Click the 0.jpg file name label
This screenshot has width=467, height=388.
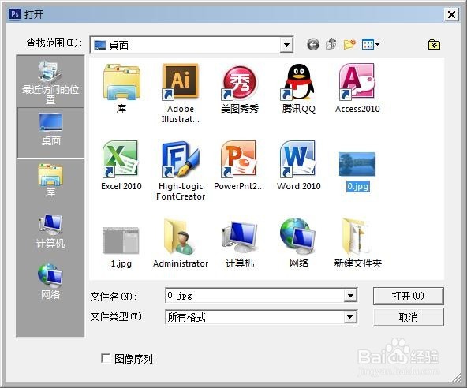tap(357, 186)
